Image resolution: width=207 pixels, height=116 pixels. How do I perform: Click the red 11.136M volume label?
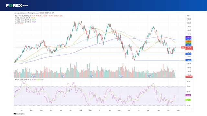[189, 77]
